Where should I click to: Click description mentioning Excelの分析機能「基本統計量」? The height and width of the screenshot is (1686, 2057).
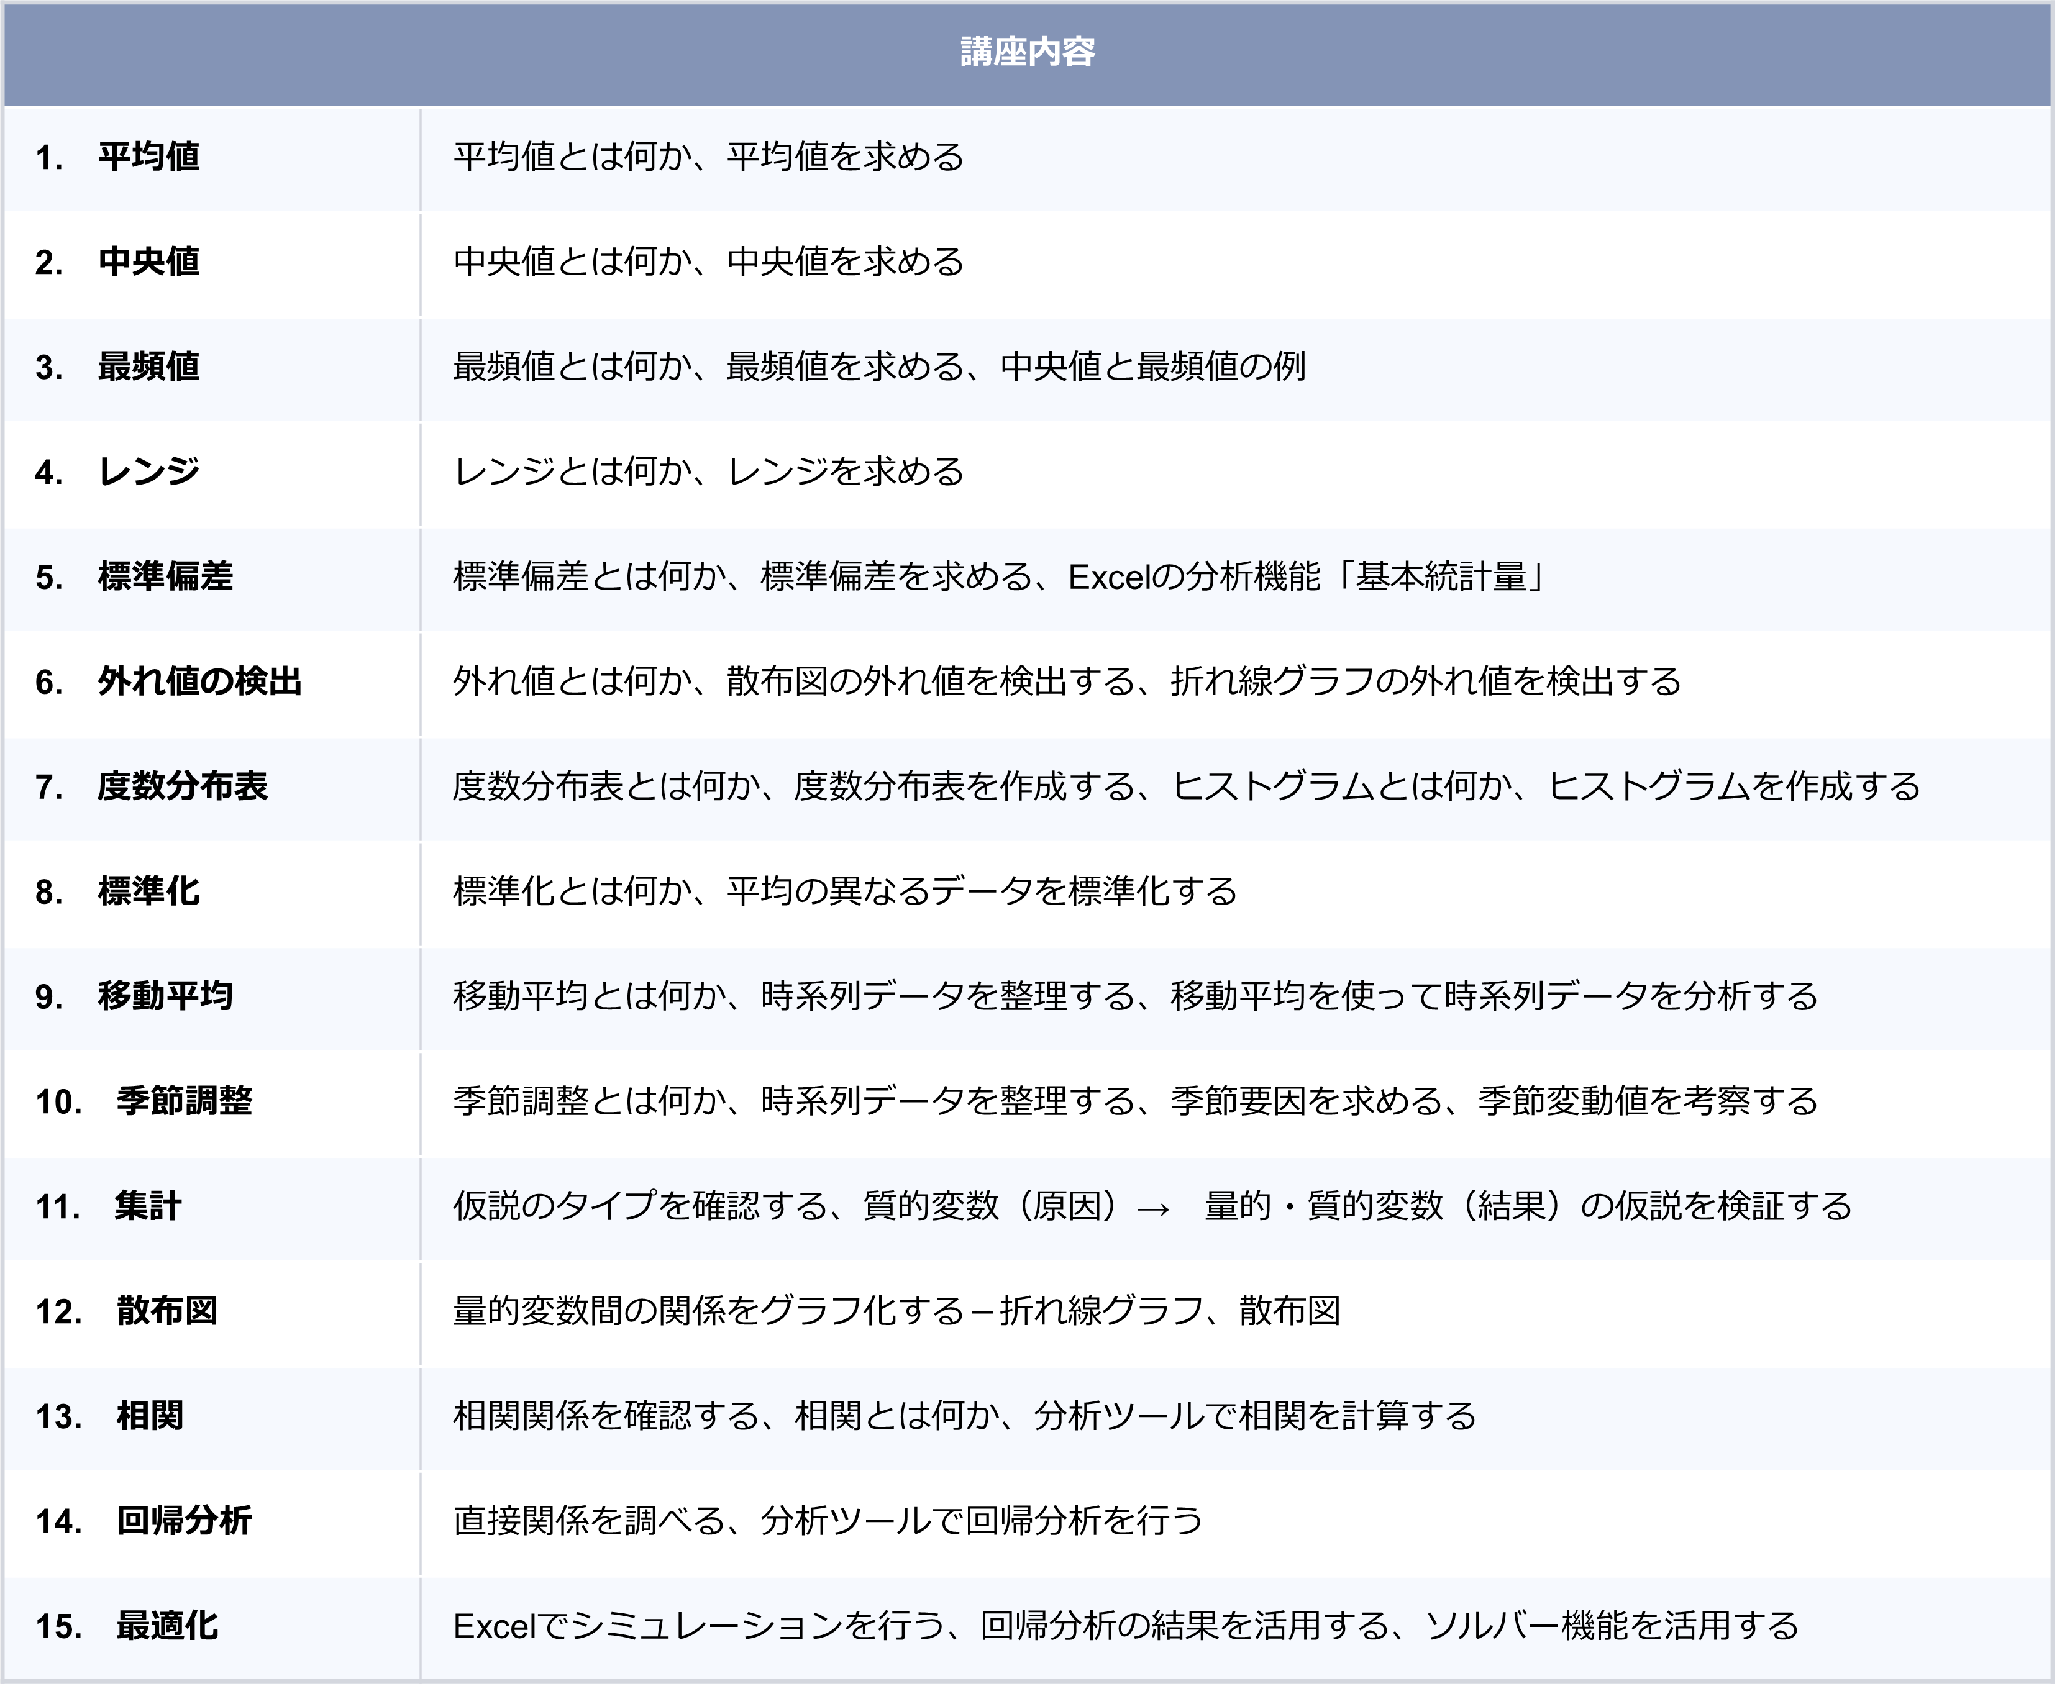click(x=998, y=576)
